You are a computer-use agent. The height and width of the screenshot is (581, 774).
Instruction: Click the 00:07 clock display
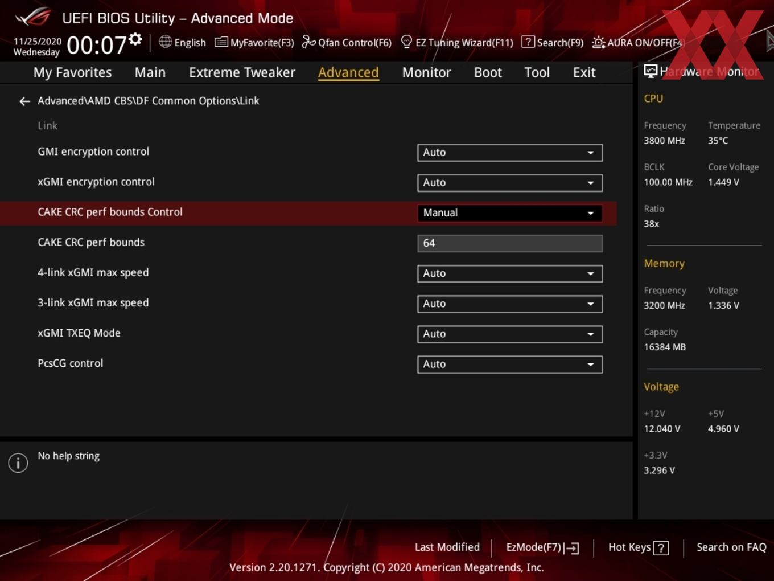pyautogui.click(x=96, y=45)
